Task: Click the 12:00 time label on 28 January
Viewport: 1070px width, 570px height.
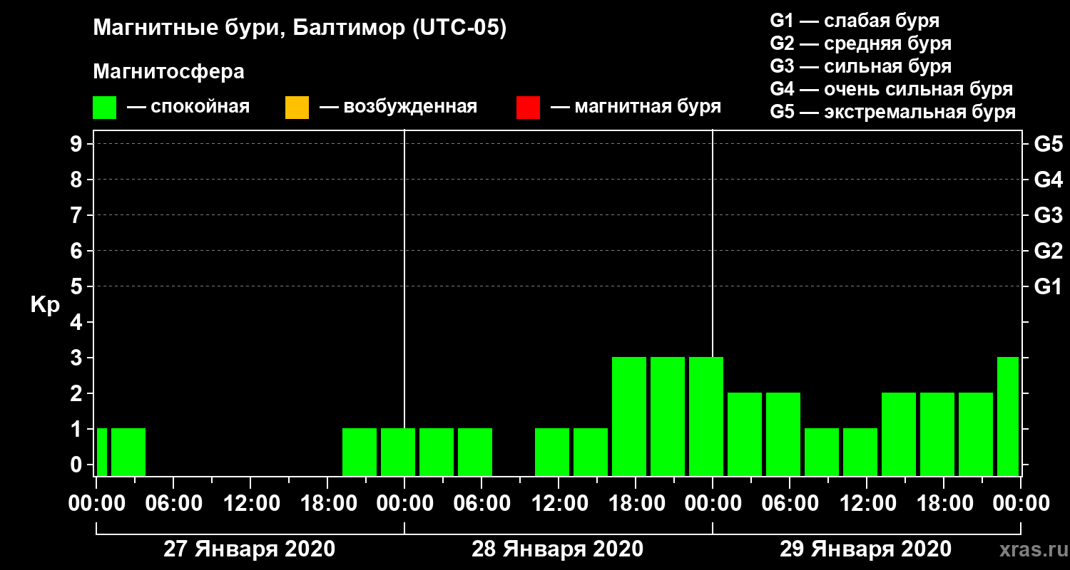Action: 559,503
